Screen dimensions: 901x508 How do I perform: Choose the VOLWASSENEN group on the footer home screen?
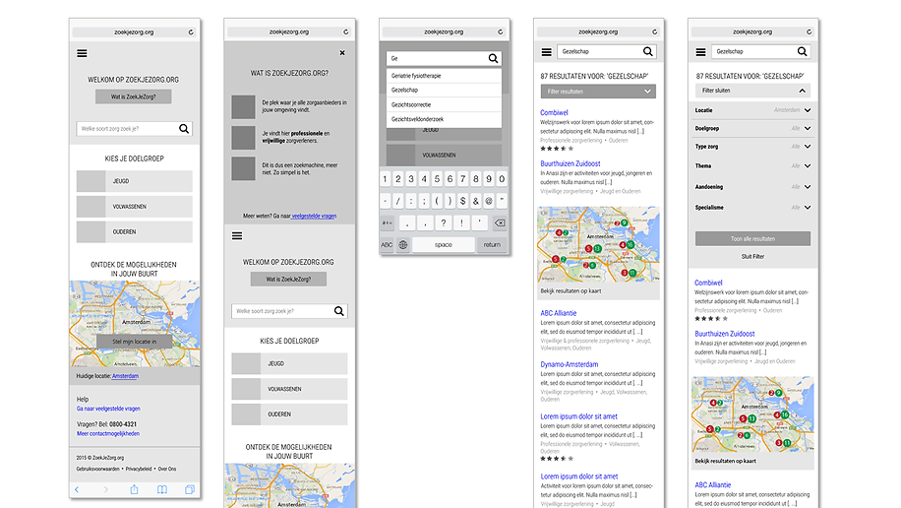click(x=135, y=207)
